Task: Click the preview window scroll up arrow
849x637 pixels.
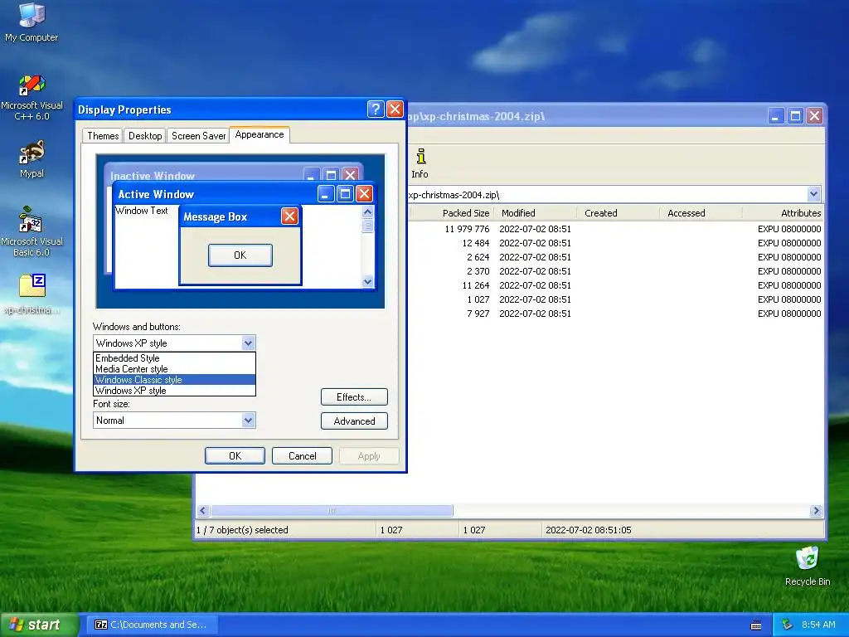Action: pyautogui.click(x=367, y=212)
